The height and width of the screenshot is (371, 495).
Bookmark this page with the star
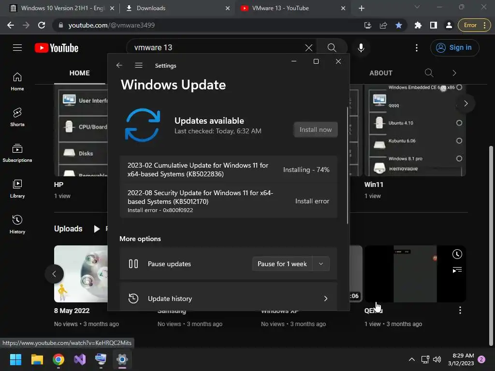click(399, 25)
